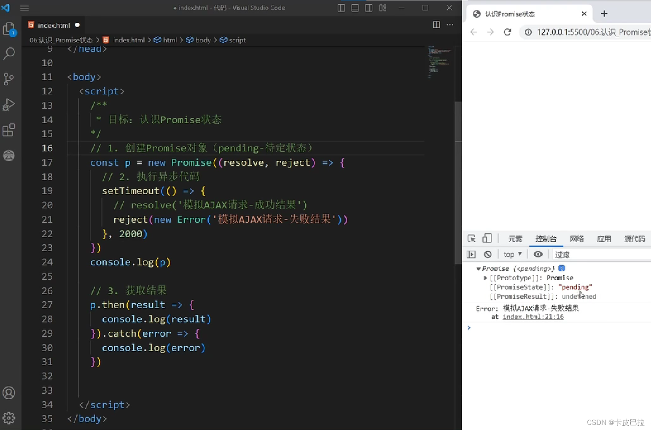Click line number 17 in the gutter

[47, 162]
